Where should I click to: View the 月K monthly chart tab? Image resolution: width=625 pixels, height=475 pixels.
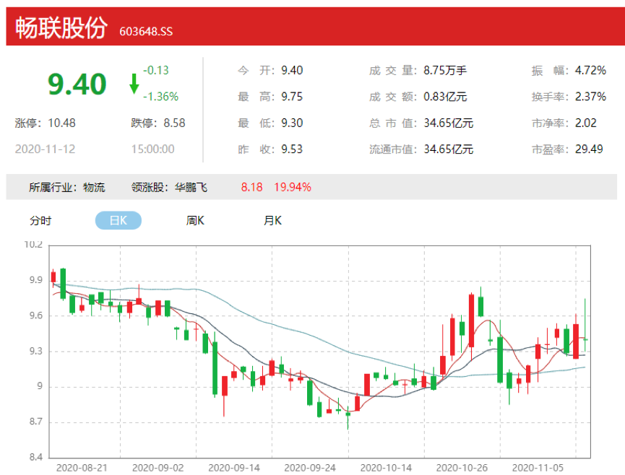click(272, 220)
